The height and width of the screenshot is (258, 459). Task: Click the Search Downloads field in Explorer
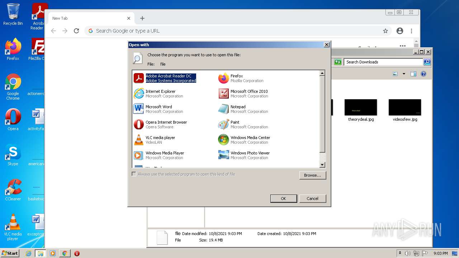[383, 62]
